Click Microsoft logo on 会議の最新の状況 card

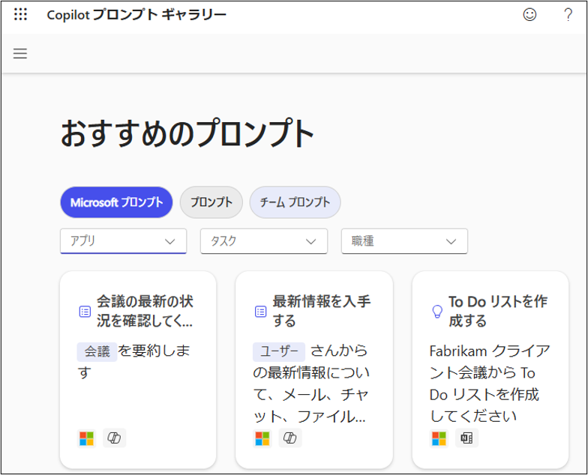[87, 438]
